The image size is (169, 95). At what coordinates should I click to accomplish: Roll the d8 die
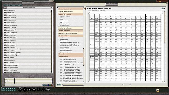click(x=34, y=89)
